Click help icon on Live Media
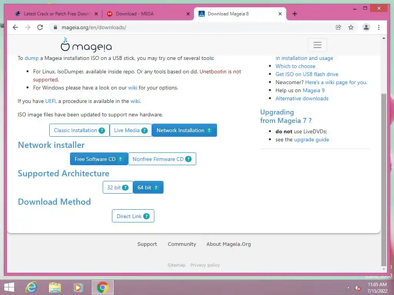394x295 pixels. point(145,131)
